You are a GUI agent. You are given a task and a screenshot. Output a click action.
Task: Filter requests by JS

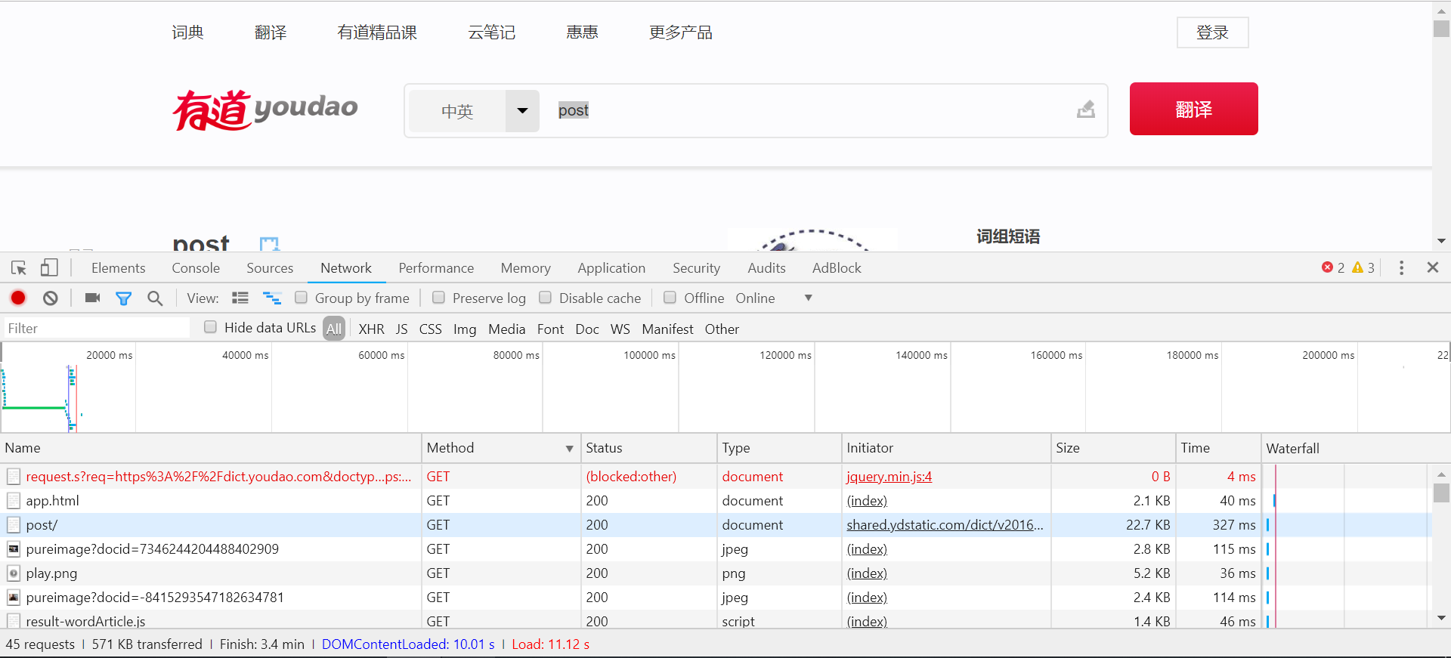(x=401, y=329)
